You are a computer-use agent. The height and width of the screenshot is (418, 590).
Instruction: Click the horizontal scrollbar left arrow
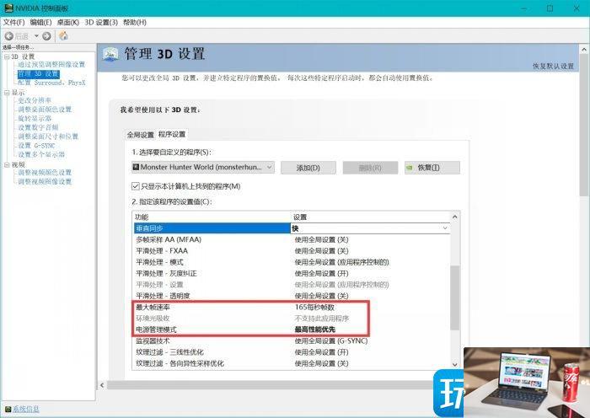[102, 385]
